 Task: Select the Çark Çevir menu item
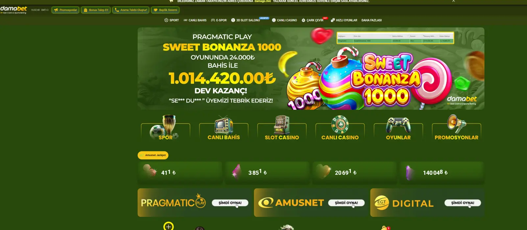pyautogui.click(x=313, y=20)
